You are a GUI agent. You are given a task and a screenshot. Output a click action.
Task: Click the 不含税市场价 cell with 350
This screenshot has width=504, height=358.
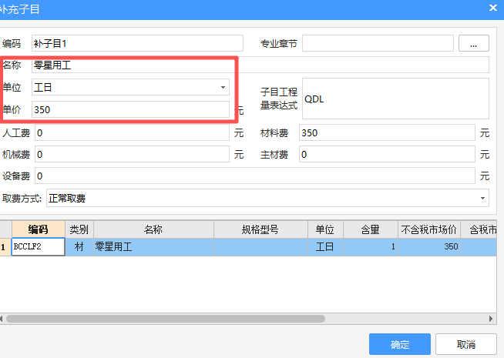tap(429, 246)
